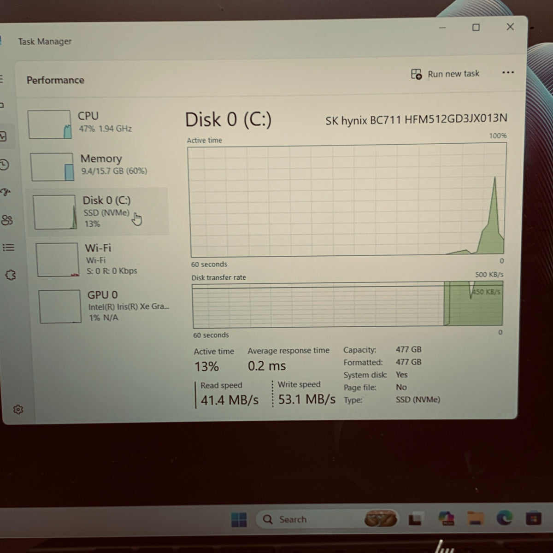Open File Explorer from the taskbar
The height and width of the screenshot is (553, 553).
tap(475, 519)
